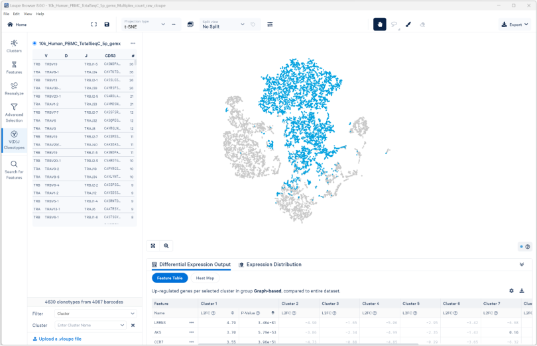Select the 10k_Human_PBMC dataset radio button
This screenshot has height=346, width=537.
coord(34,44)
